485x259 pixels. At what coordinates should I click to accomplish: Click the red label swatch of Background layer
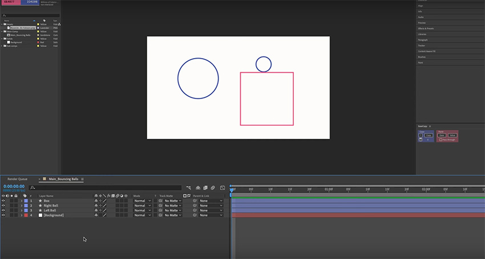point(26,215)
